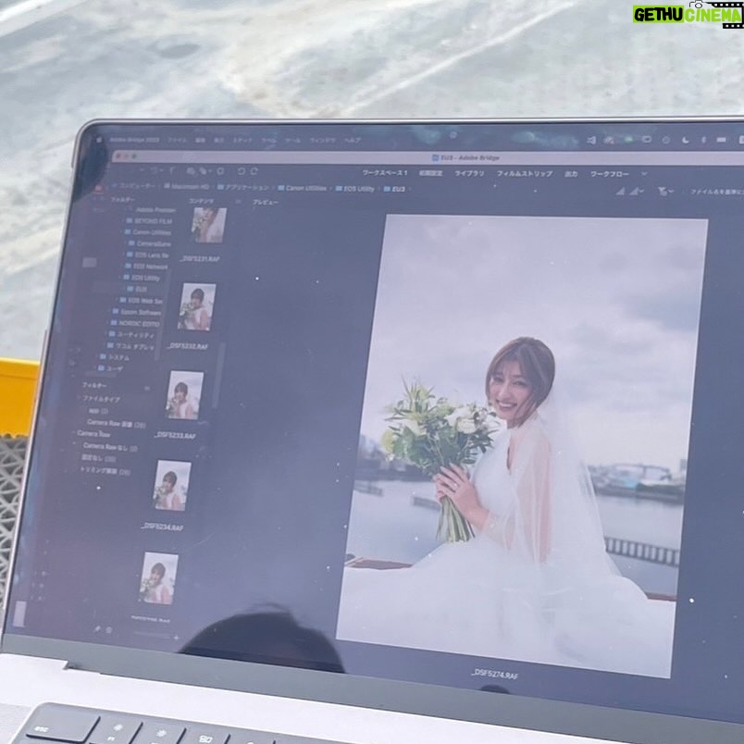Select thumbnail _DSF5234.RAF
Viewport: 744px width, 744px height.
click(x=172, y=486)
